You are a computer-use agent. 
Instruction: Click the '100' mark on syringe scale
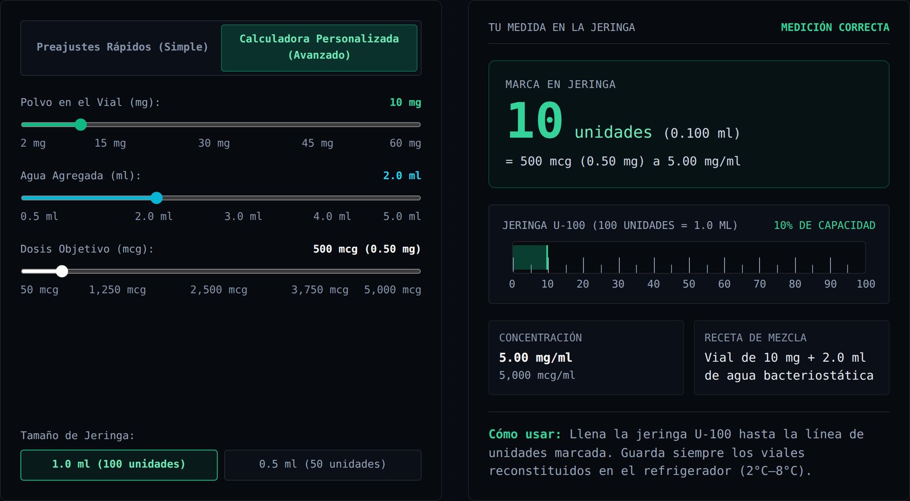[866, 284]
